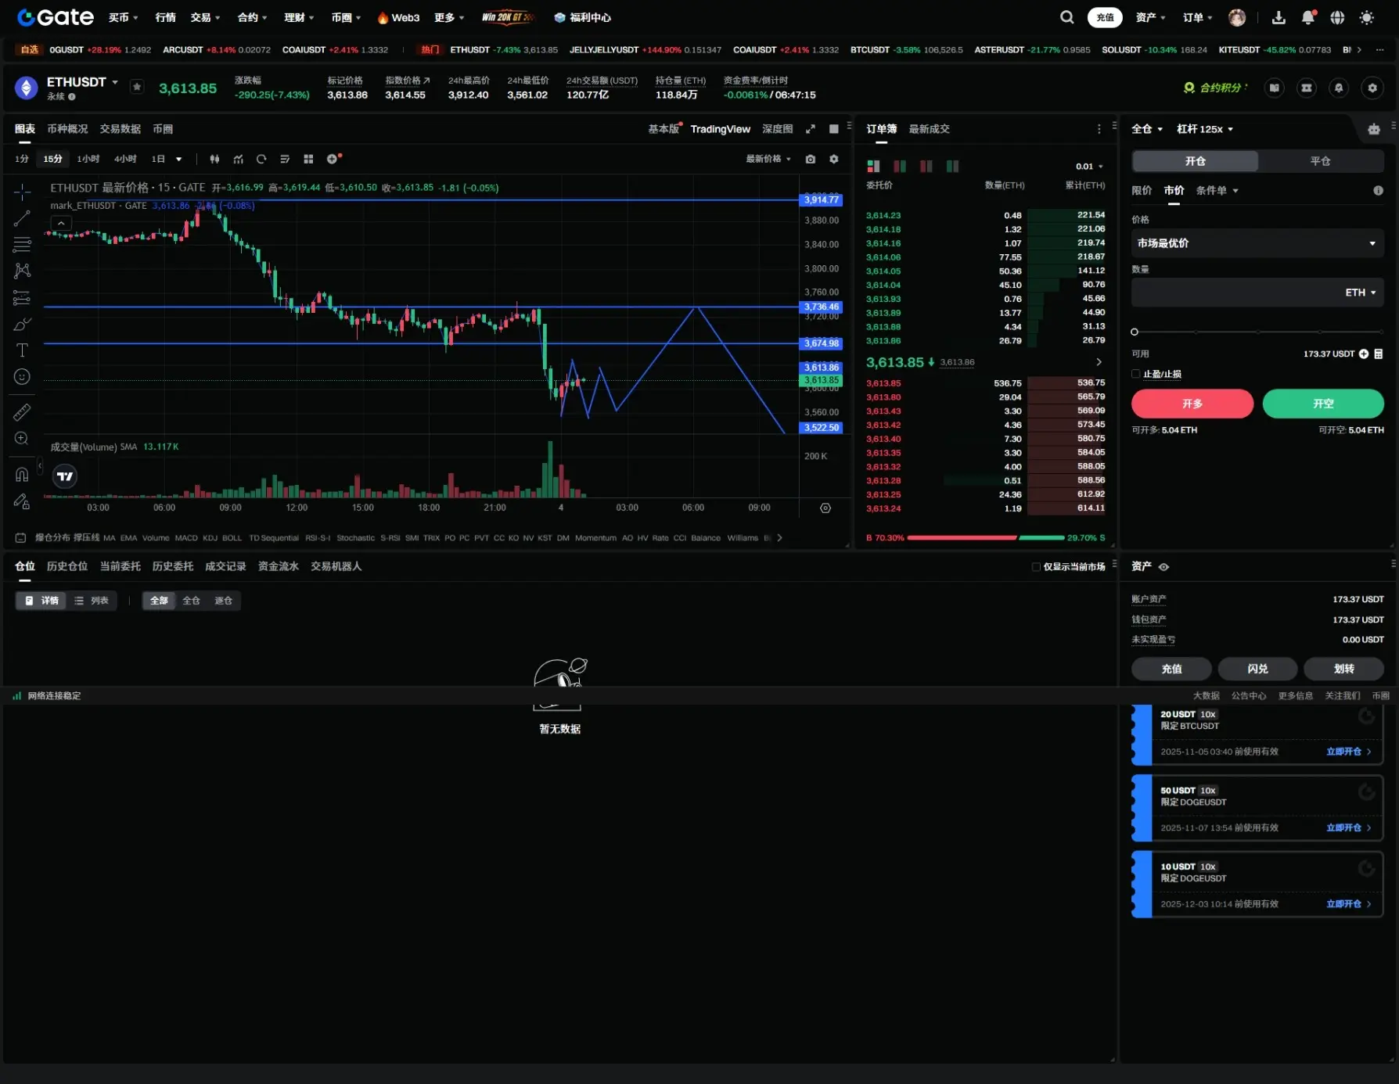
Task: Select the text annotation tool
Action: (22, 350)
